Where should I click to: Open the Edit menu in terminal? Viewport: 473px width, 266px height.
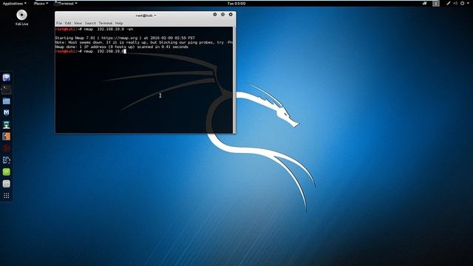point(68,23)
